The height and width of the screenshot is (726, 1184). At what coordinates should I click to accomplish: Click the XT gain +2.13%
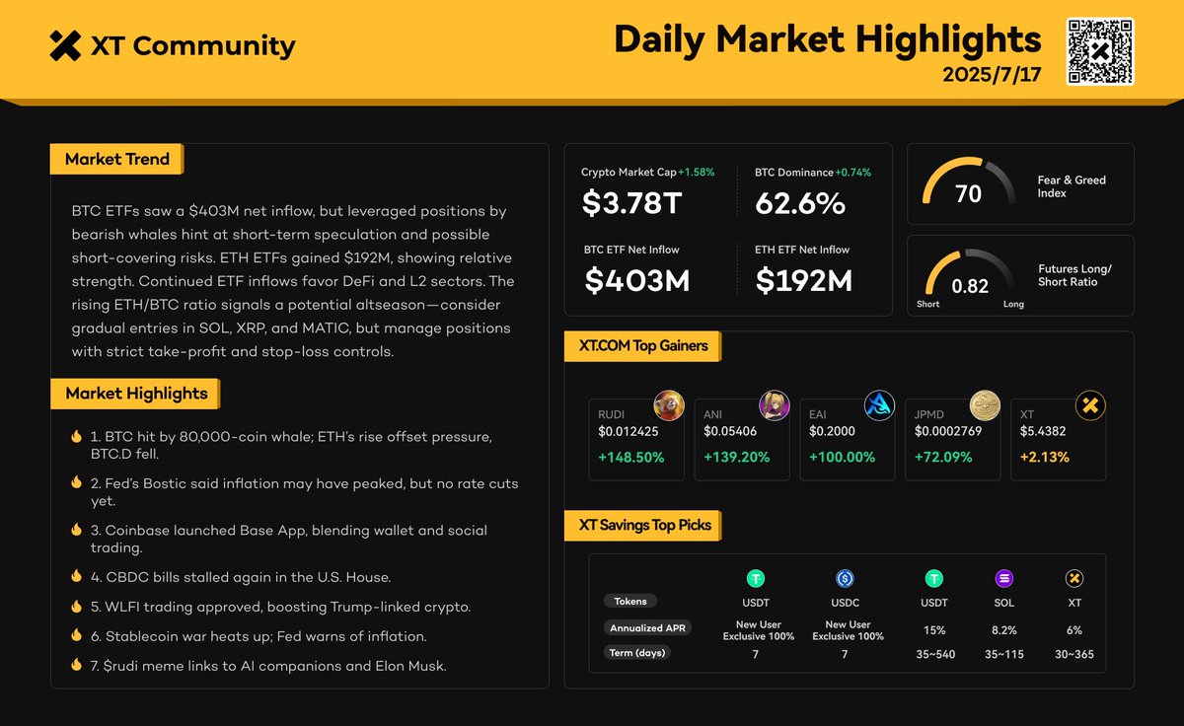pos(1045,458)
